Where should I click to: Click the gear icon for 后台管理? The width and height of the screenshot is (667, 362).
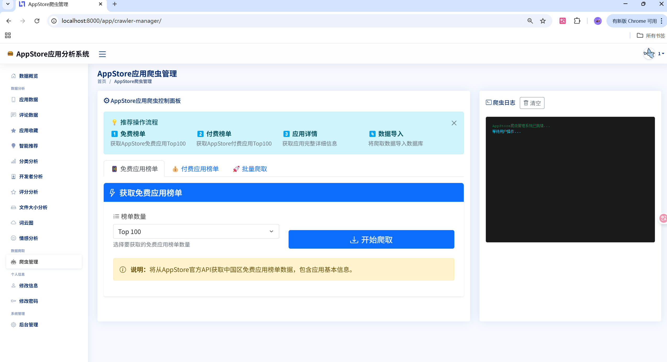[x=13, y=325]
